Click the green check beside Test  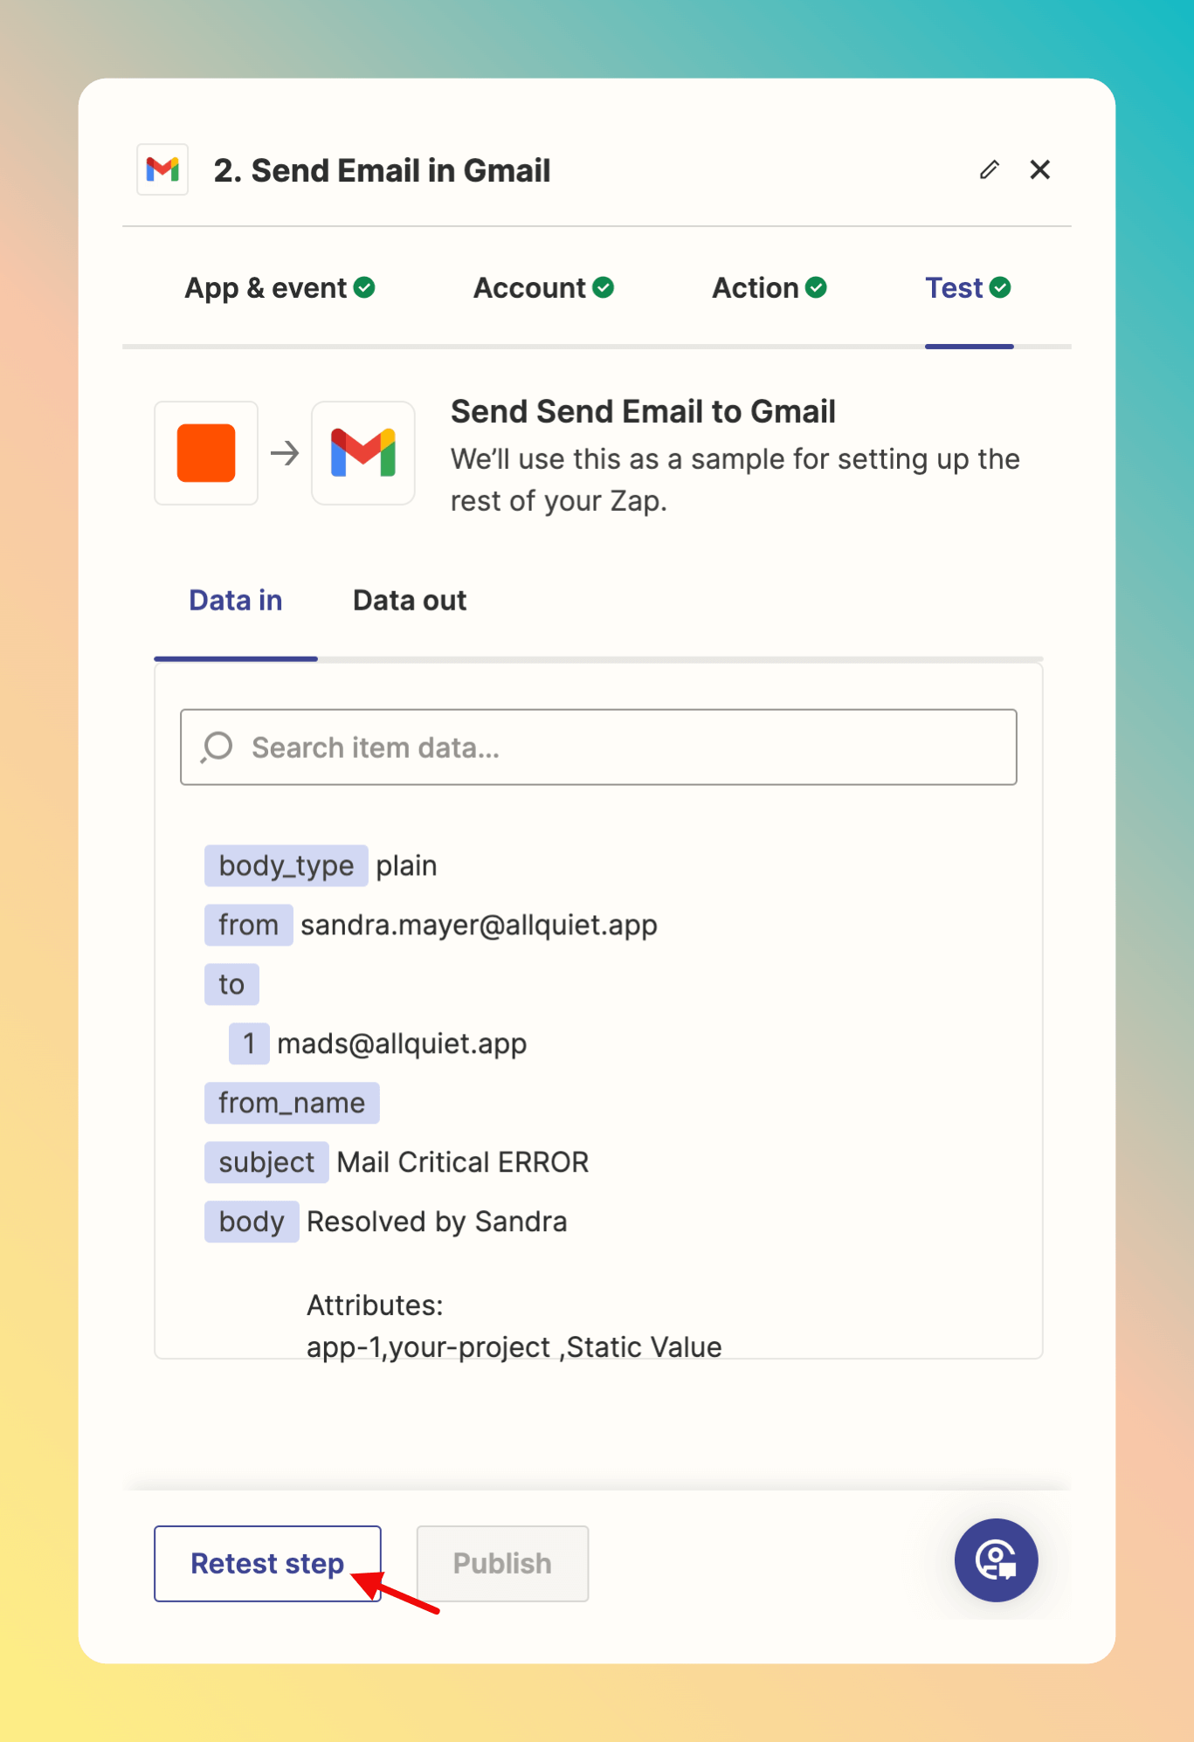(1001, 287)
